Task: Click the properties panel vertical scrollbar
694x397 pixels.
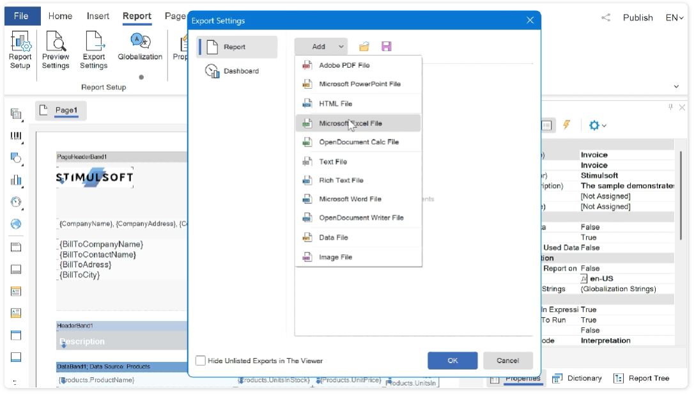Action: (681, 195)
